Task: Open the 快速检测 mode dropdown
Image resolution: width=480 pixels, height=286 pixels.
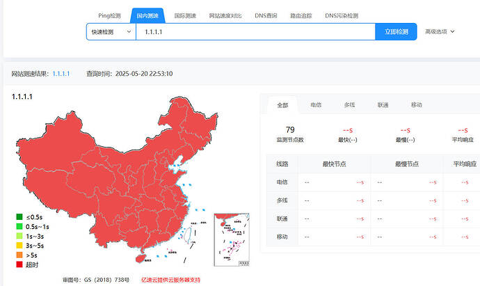Action: tap(111, 31)
